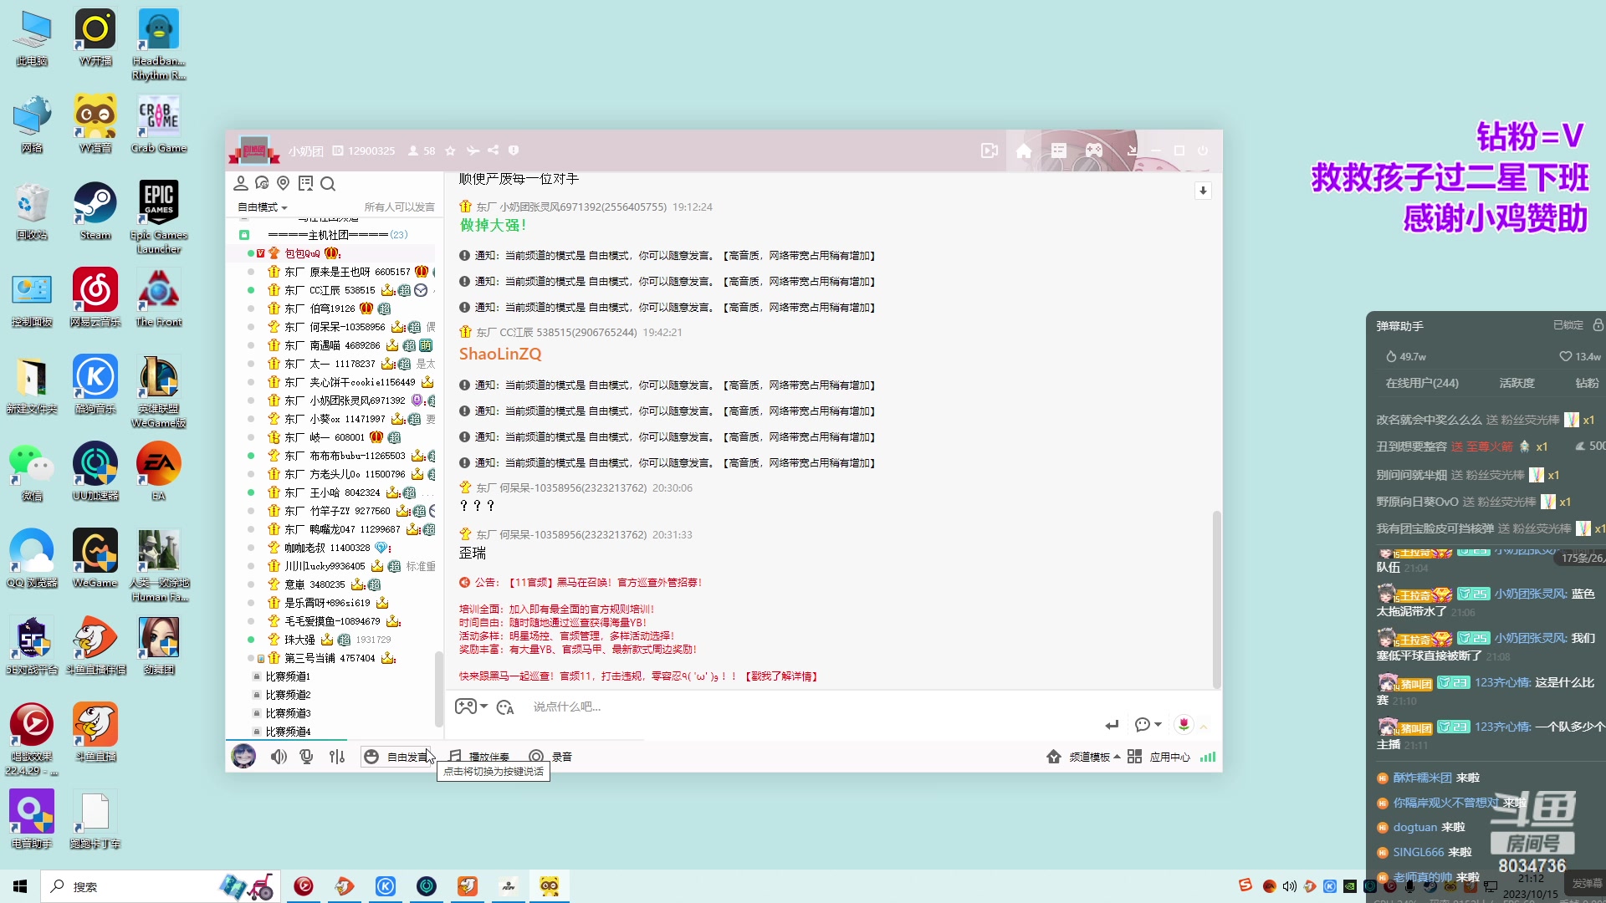This screenshot has width=1606, height=903.
Task: Open the Steam desktop shortcut
Action: (95, 210)
